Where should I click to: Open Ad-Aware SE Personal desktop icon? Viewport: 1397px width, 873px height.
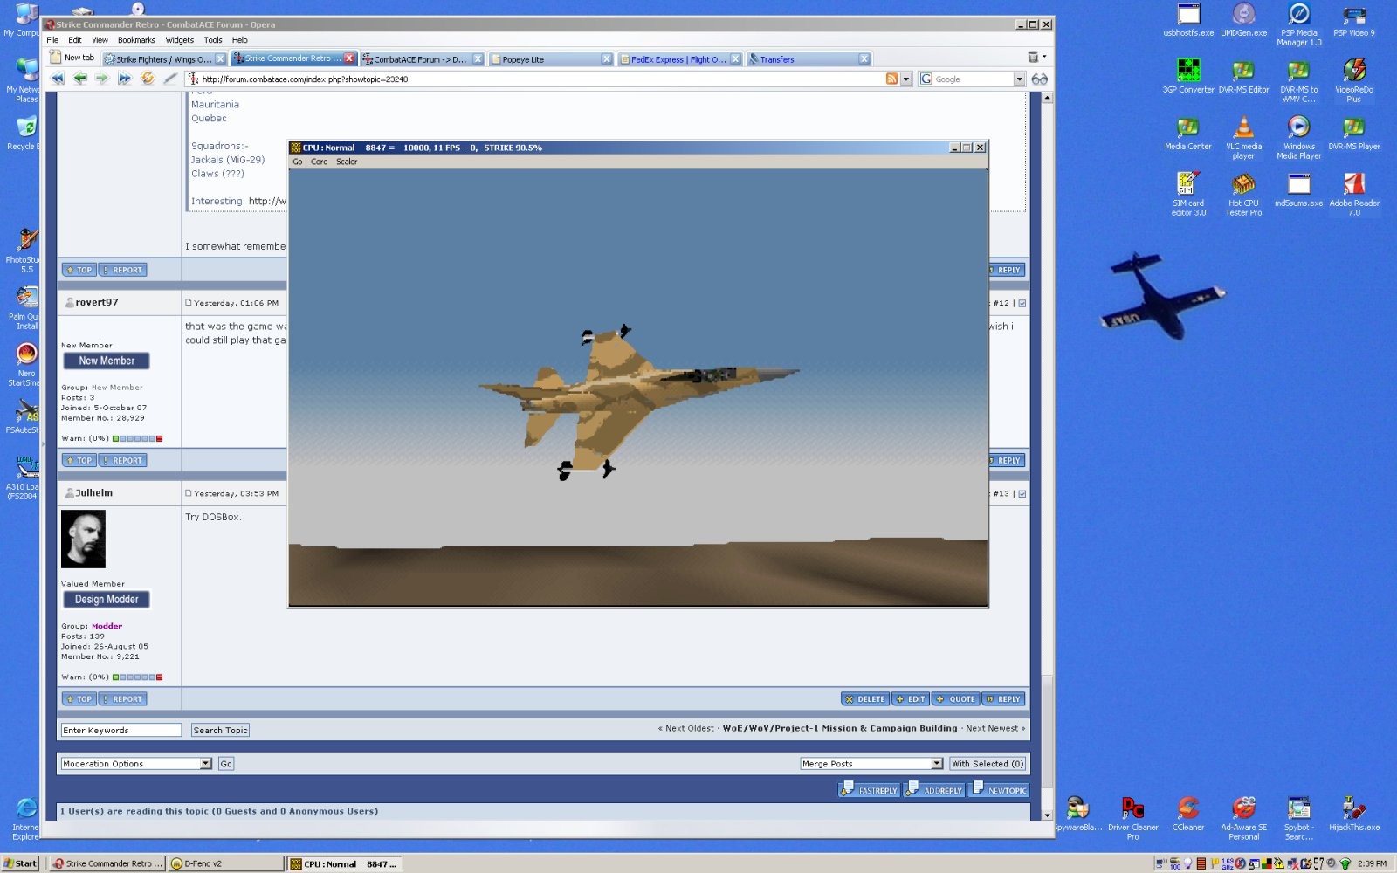click(x=1243, y=818)
